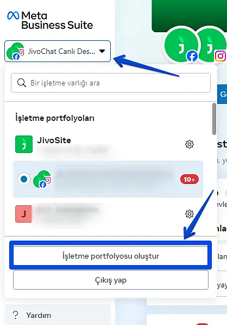
Task: Open settings gear for the red J portfolio
Action: tap(189, 214)
